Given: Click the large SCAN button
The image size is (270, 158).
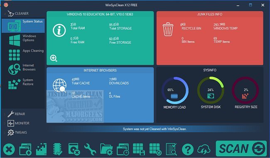Looking at the screenshot, I should [x=241, y=148].
